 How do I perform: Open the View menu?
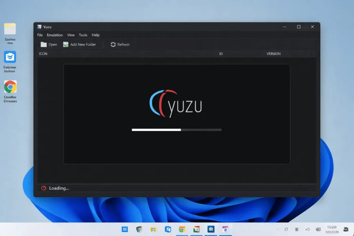tap(71, 35)
